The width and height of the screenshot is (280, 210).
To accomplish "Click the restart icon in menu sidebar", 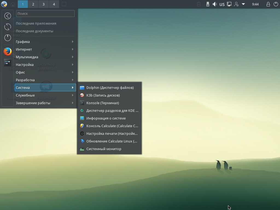I will click(8, 27).
